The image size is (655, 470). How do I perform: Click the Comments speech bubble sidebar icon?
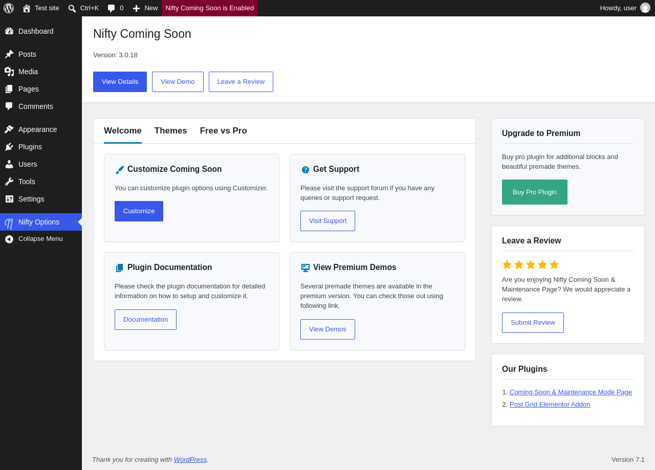pyautogui.click(x=9, y=106)
